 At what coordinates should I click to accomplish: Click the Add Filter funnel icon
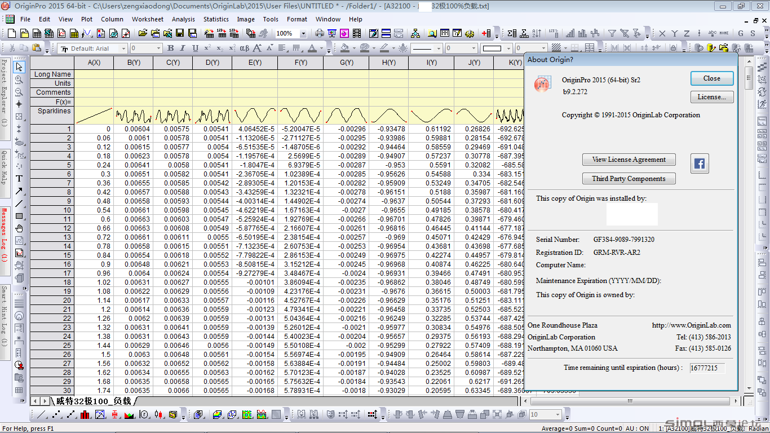coord(612,34)
